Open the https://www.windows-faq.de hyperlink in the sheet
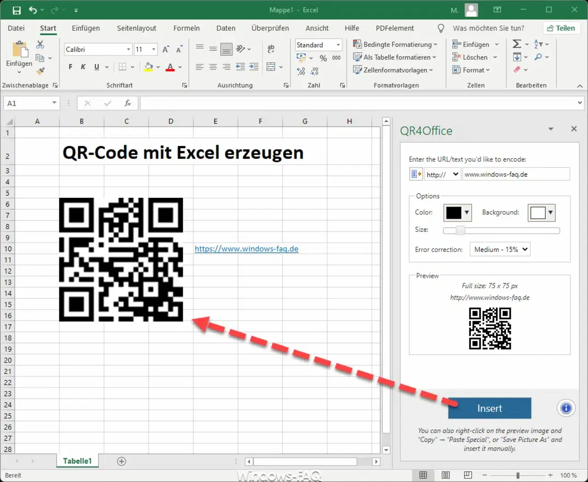The height and width of the screenshot is (482, 588). point(246,249)
